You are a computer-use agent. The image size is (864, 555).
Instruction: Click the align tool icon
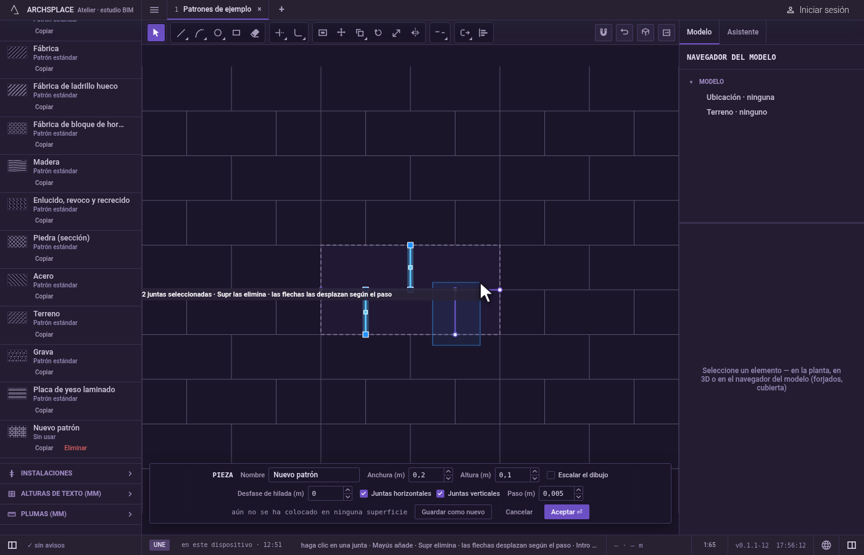(x=483, y=33)
